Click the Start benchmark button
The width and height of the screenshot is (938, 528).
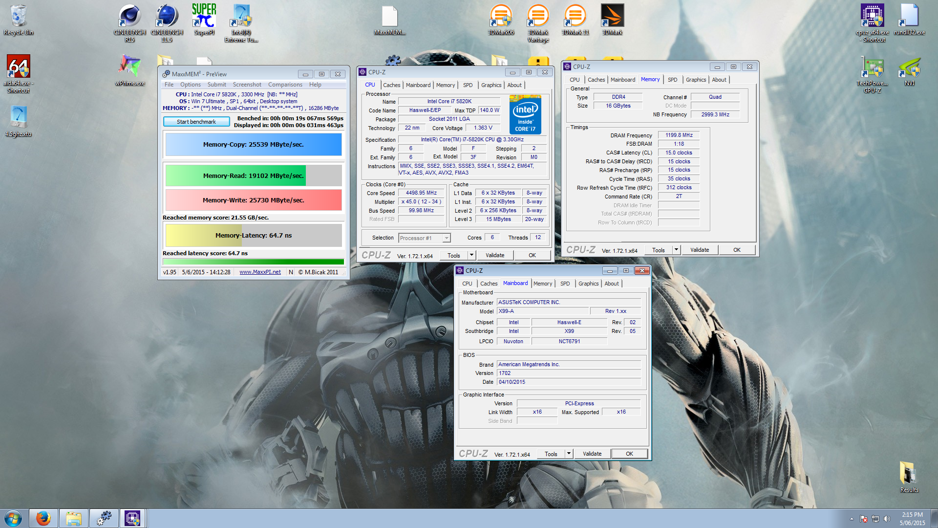point(196,122)
